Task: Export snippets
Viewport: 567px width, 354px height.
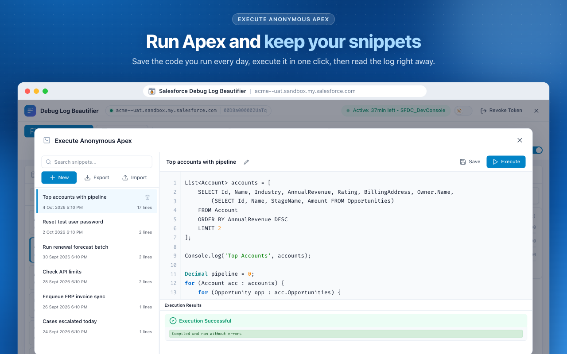Action: coord(97,177)
